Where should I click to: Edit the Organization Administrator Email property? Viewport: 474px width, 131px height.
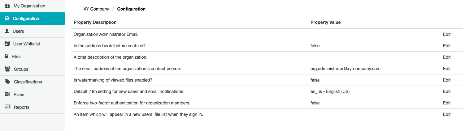click(x=446, y=34)
